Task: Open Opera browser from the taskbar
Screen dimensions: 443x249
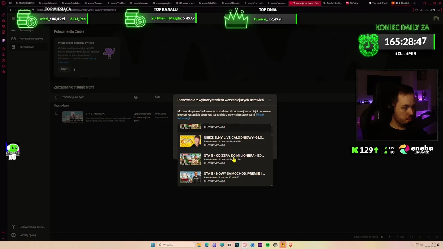Action: coord(245,245)
